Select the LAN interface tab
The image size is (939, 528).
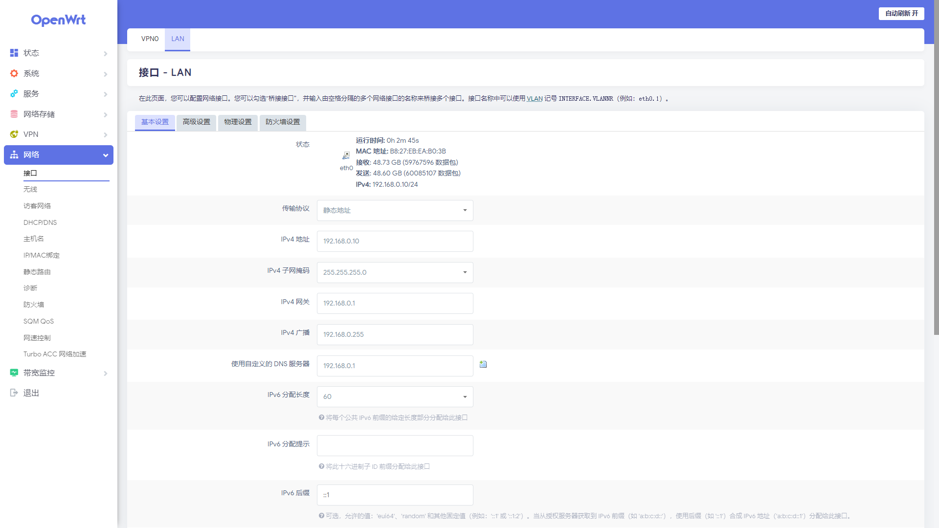(178, 39)
